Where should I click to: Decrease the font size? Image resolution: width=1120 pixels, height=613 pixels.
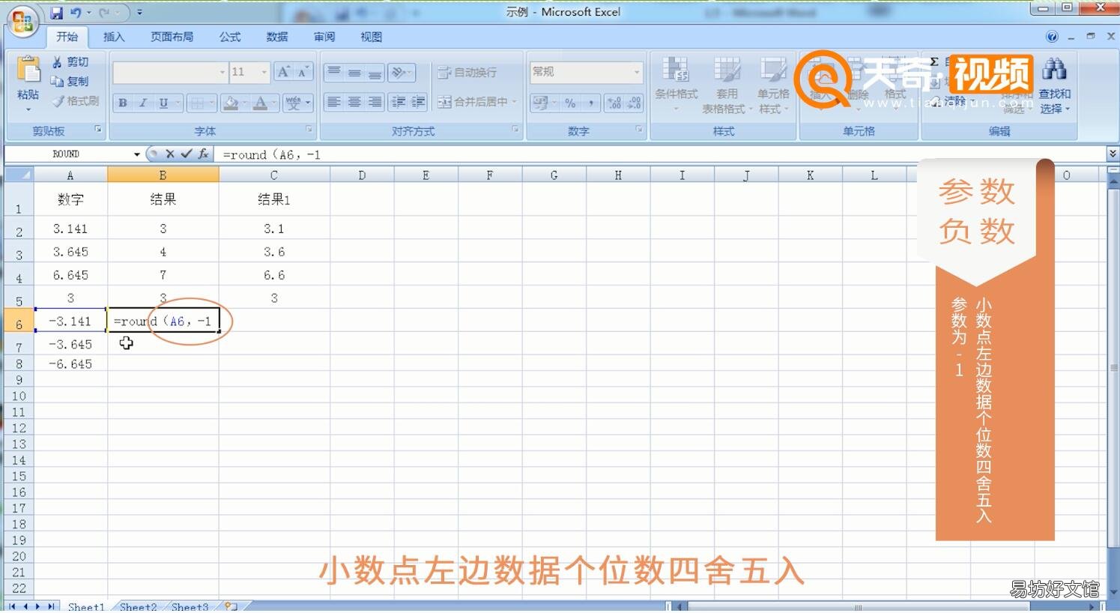coord(303,72)
